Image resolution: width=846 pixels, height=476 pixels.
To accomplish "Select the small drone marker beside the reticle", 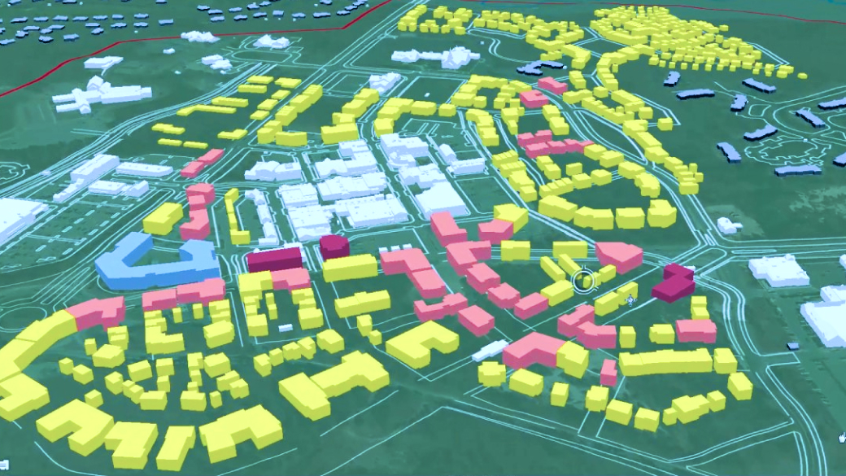I will 629,299.
